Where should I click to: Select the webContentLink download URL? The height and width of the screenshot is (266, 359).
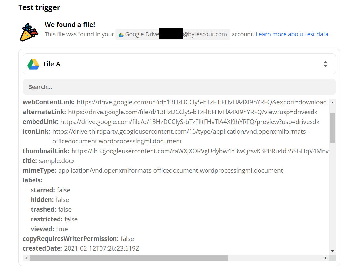coord(202,102)
